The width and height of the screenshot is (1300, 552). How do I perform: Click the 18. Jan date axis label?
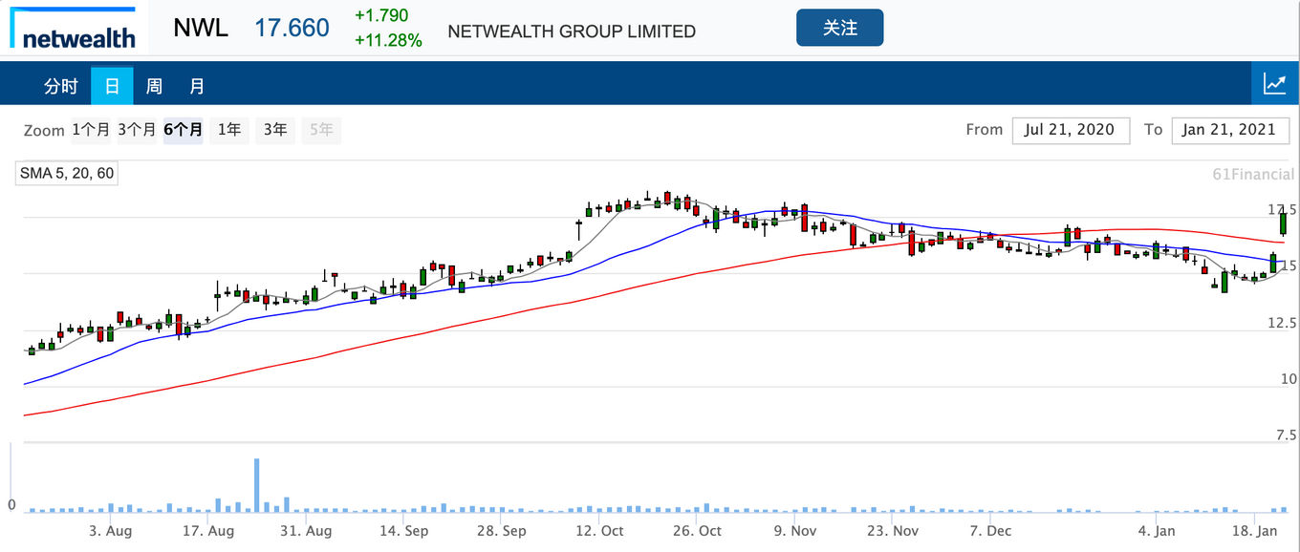coord(1254,531)
